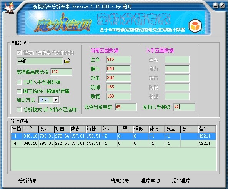
Task: Click the empty 入手 敏捷 field
Action: click(177, 96)
